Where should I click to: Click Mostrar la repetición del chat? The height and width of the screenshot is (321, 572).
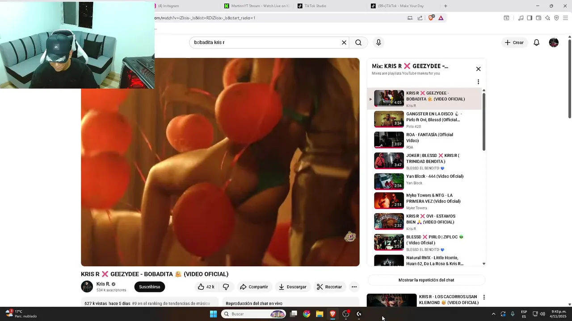coord(426,280)
